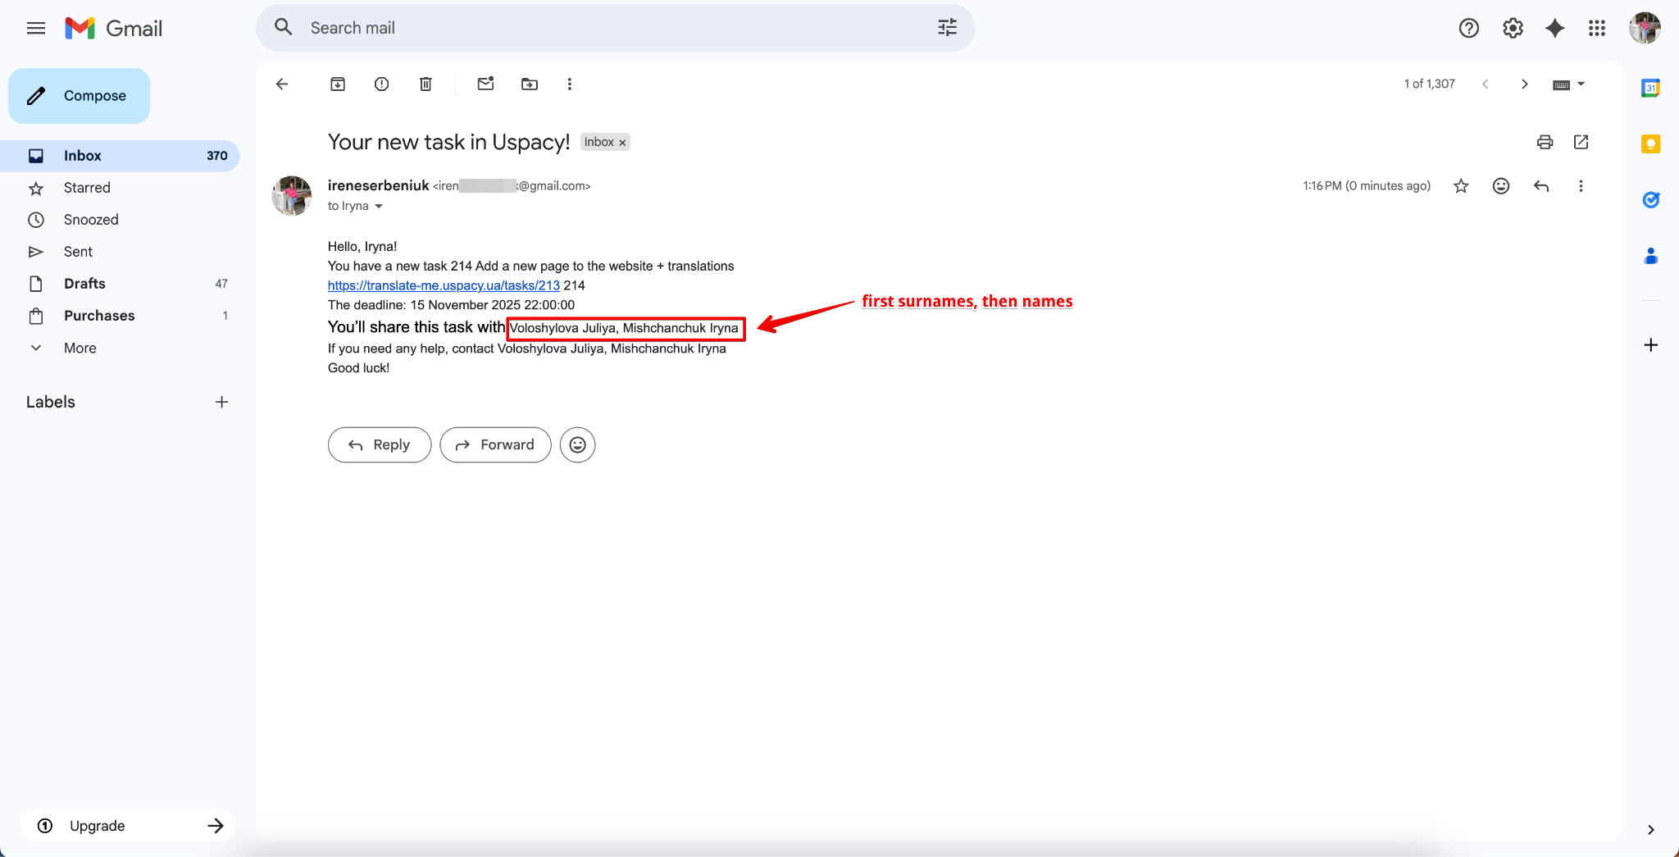The height and width of the screenshot is (857, 1679).
Task: Delete the email with trash icon
Action: tap(425, 84)
